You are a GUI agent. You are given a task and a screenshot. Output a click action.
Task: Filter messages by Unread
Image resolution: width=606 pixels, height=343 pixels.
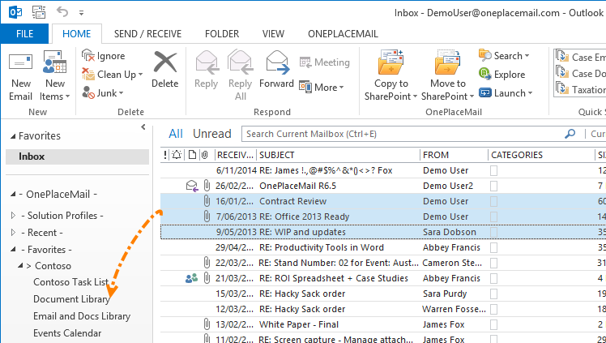click(x=211, y=134)
